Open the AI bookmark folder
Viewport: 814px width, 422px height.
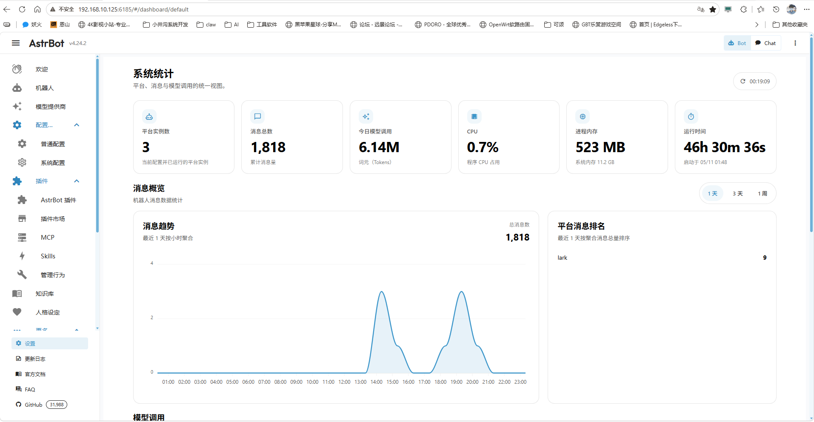click(x=232, y=25)
